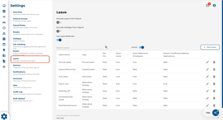Delete the Leave Without Pay row

[x=214, y=69]
